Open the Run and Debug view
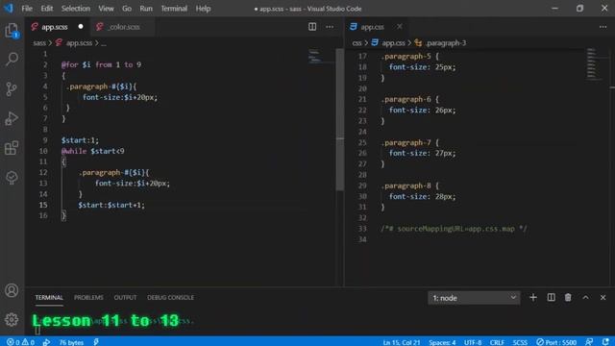The image size is (615, 346). (x=12, y=118)
